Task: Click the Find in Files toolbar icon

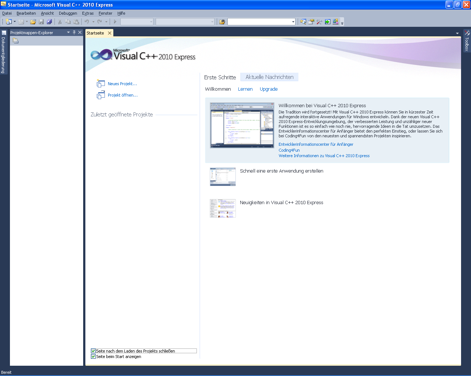Action: pyautogui.click(x=222, y=22)
